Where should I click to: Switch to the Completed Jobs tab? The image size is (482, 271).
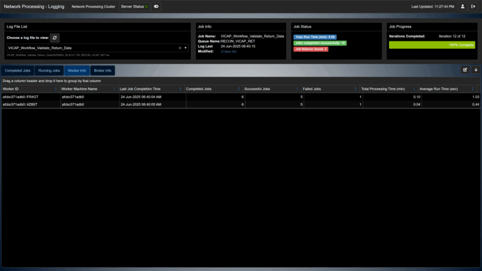coord(18,70)
